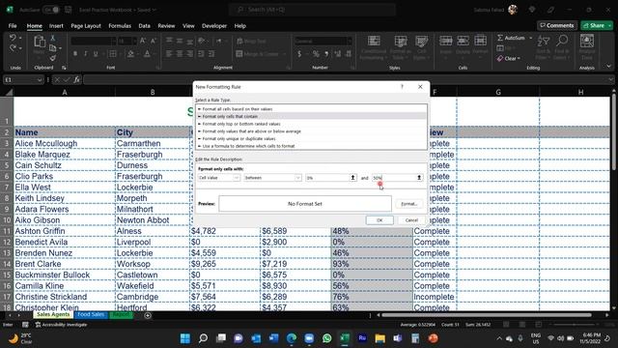Click the Format... button

tap(408, 204)
